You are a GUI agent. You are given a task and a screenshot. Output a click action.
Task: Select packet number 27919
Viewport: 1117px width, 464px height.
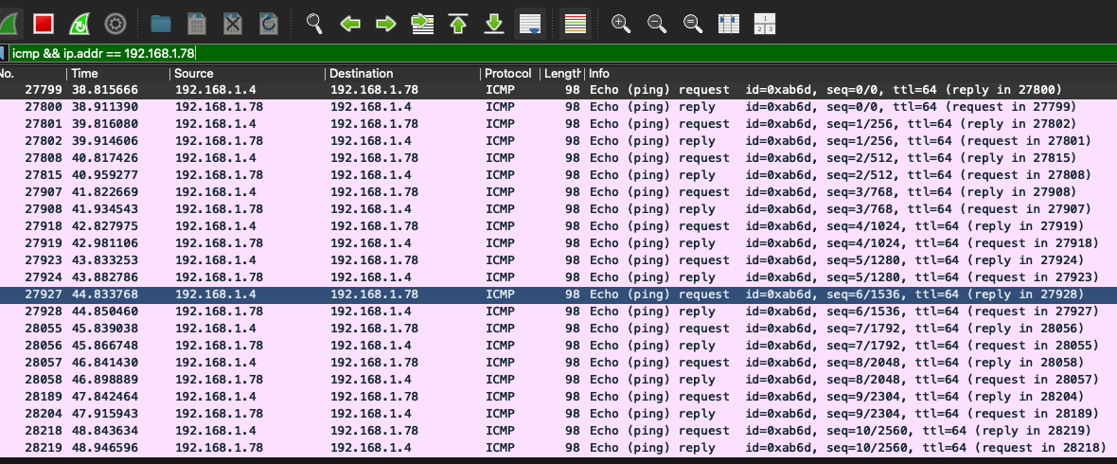558,243
